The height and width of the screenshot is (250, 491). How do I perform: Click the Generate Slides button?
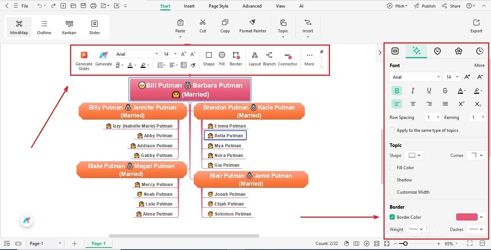coord(84,59)
